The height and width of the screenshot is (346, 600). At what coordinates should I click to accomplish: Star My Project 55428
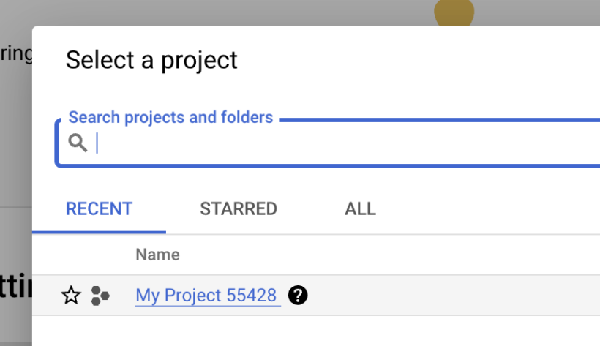(x=71, y=296)
